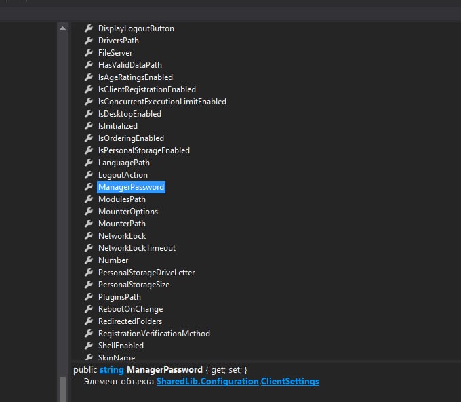Select the LanguagePath property
Viewport: 461px width, 402px height.
tap(124, 163)
